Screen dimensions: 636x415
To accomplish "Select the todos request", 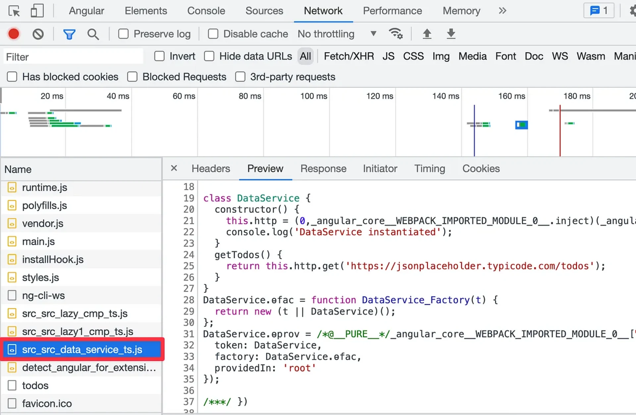I will point(35,385).
